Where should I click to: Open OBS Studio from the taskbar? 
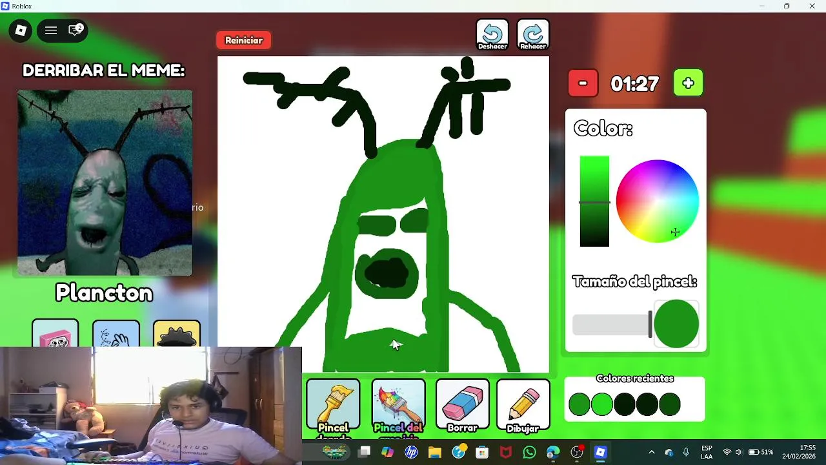coord(577,452)
